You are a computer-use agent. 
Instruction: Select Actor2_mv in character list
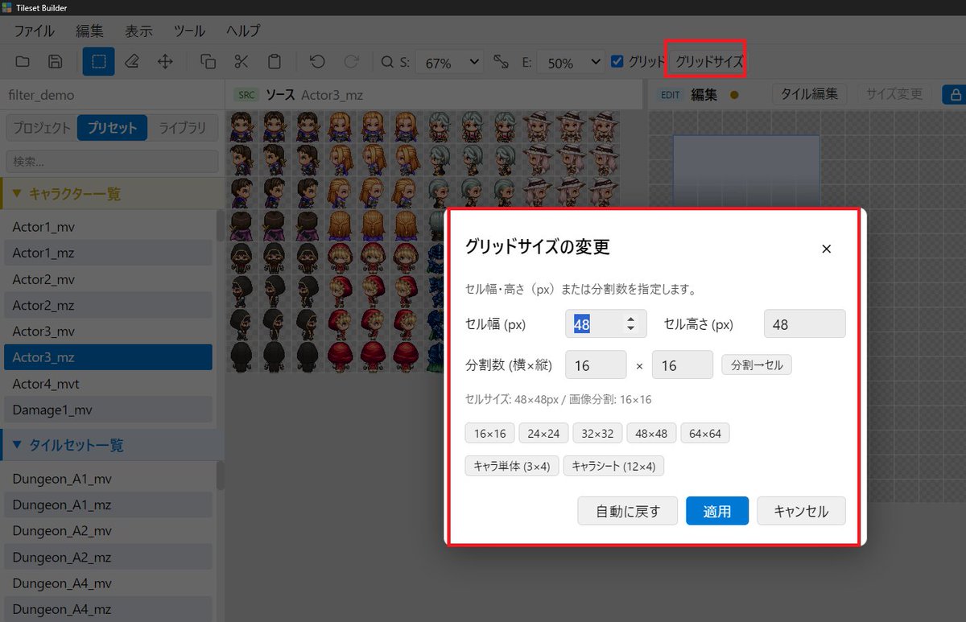pos(108,279)
